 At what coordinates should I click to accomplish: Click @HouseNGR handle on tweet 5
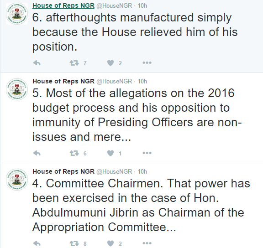click(114, 82)
